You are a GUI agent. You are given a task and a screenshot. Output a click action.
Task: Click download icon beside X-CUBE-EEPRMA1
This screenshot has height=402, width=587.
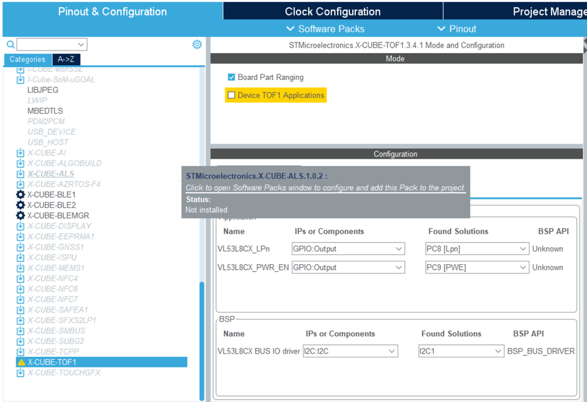click(x=20, y=237)
